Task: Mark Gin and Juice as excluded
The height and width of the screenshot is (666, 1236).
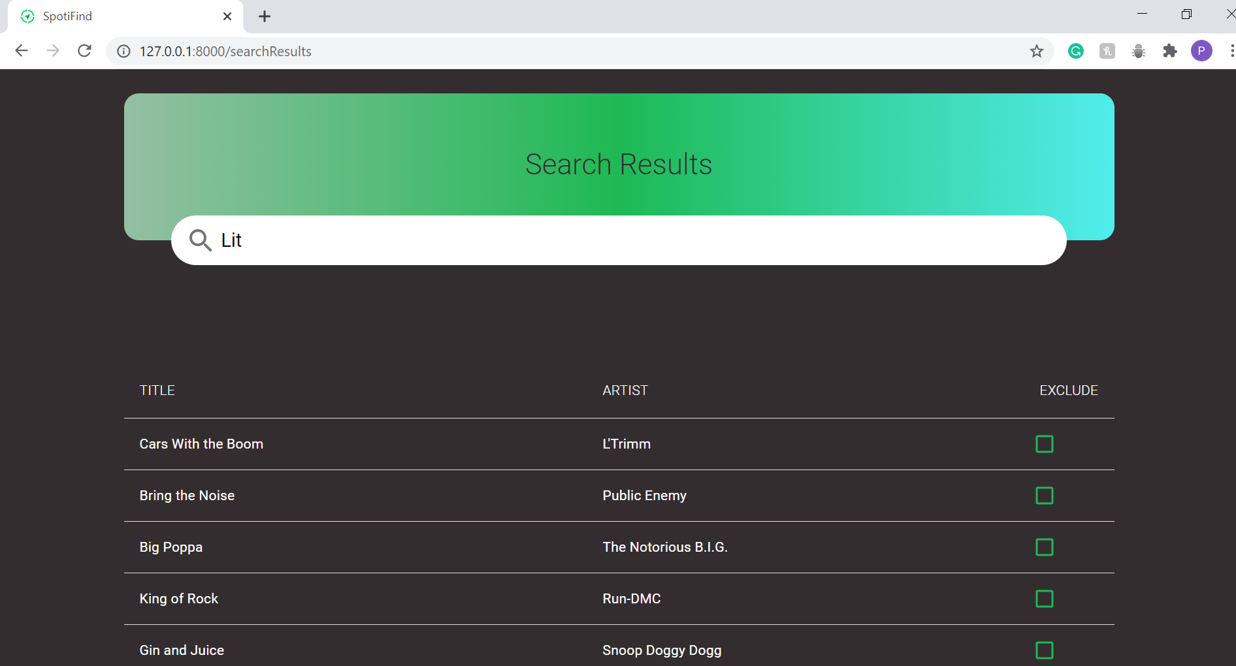Action: point(1045,650)
